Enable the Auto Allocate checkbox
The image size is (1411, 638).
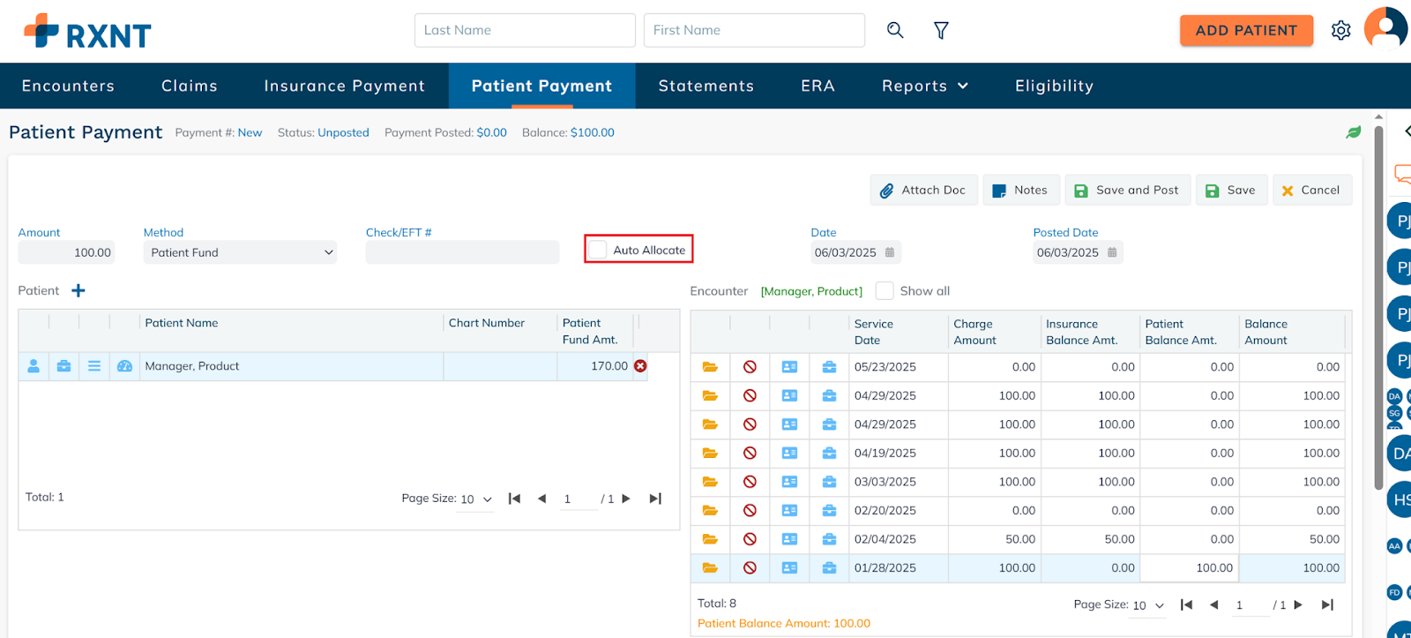[599, 250]
